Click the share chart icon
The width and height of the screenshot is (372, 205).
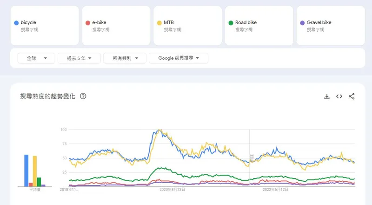click(352, 96)
